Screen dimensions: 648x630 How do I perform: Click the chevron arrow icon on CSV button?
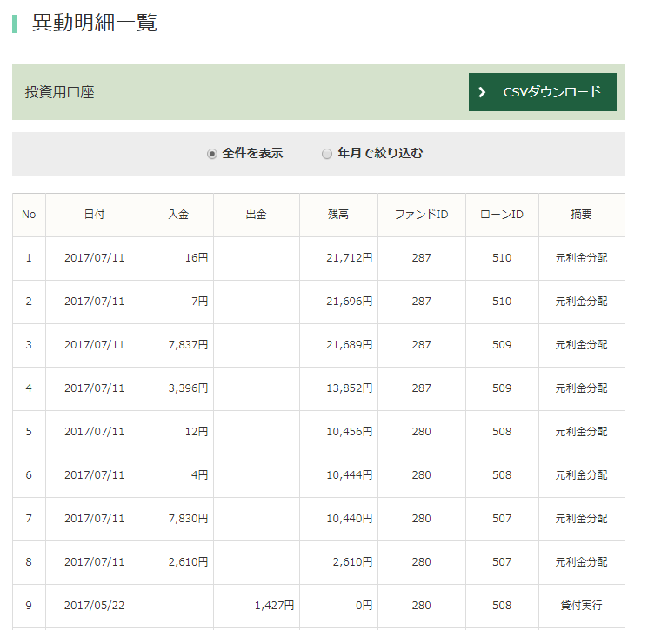point(483,92)
